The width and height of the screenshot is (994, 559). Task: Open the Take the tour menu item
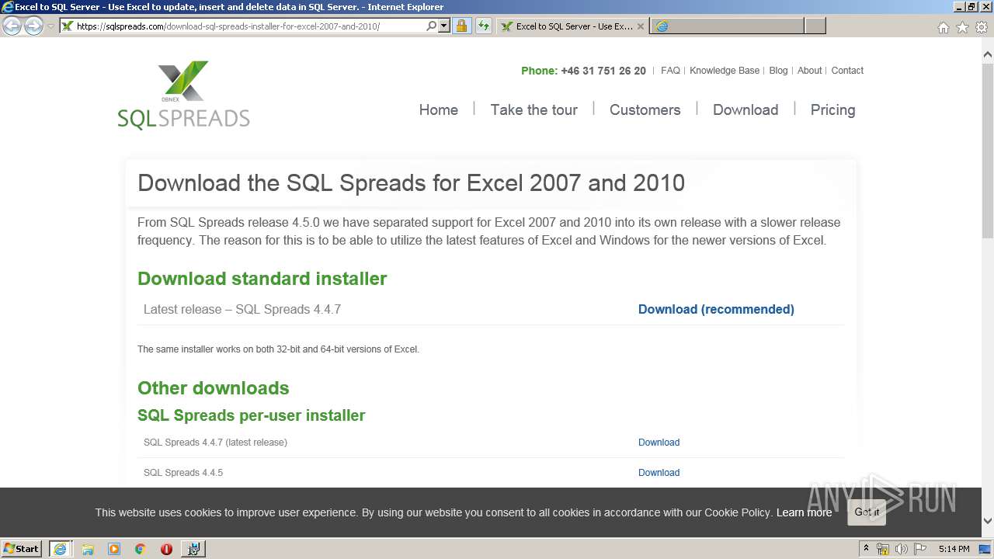[534, 110]
